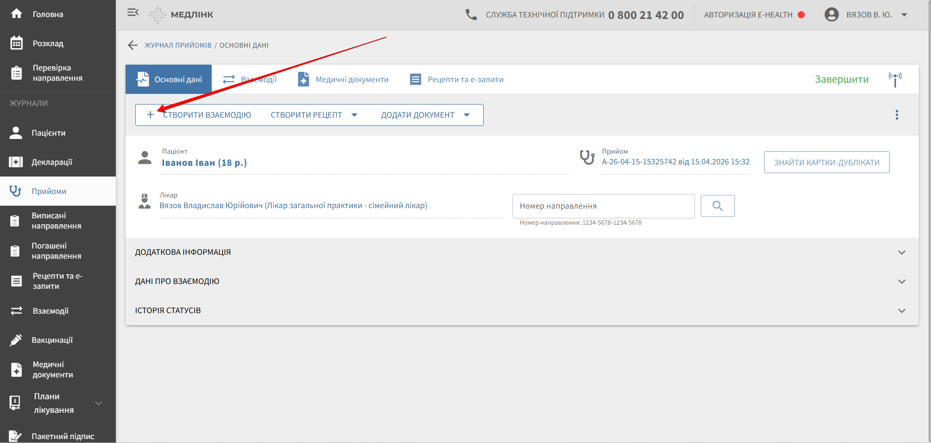Click the Створити взаємодію button
Screen dimensions: 931x443
click(x=200, y=115)
